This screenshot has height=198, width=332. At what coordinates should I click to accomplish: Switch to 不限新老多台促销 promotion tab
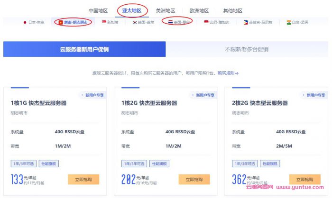point(247,49)
